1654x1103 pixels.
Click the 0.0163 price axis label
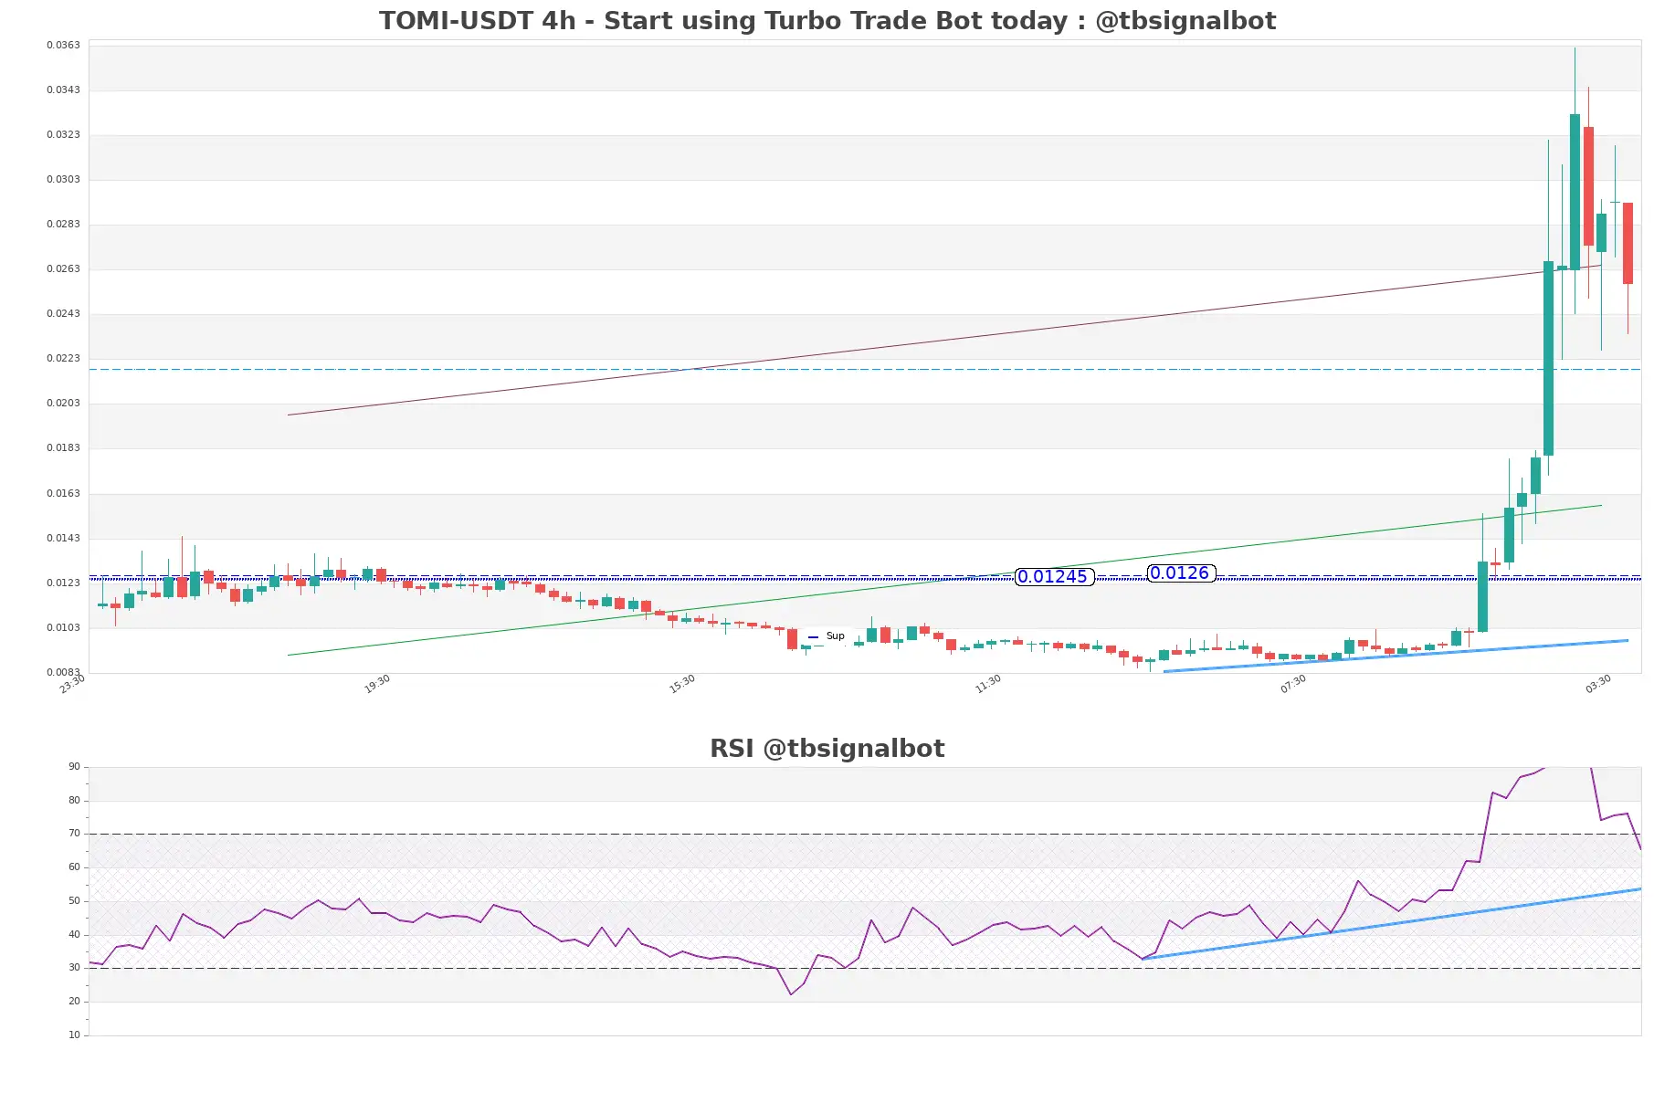(63, 493)
